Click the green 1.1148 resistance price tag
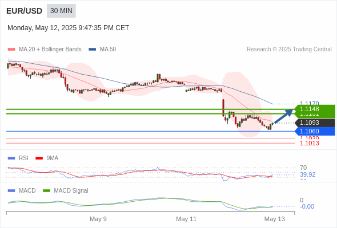337x228 pixels. pyautogui.click(x=315, y=109)
